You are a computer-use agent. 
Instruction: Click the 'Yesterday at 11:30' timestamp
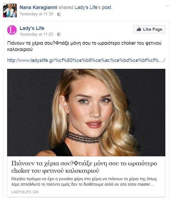click(36, 14)
